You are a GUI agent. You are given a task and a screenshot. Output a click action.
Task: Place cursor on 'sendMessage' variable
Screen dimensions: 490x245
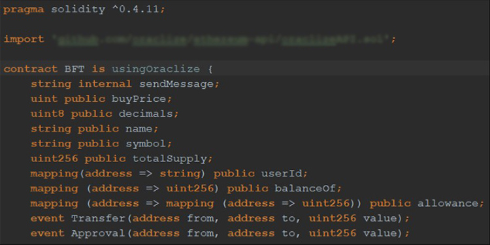point(176,84)
